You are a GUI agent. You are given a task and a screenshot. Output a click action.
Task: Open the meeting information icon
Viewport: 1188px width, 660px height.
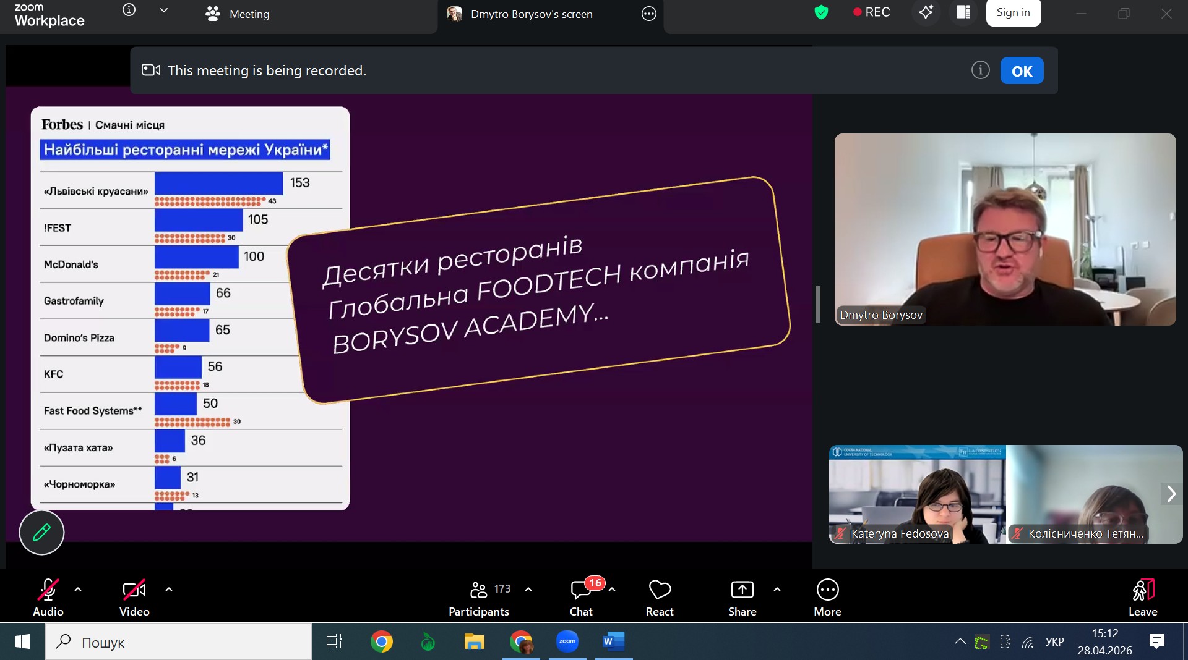(129, 11)
